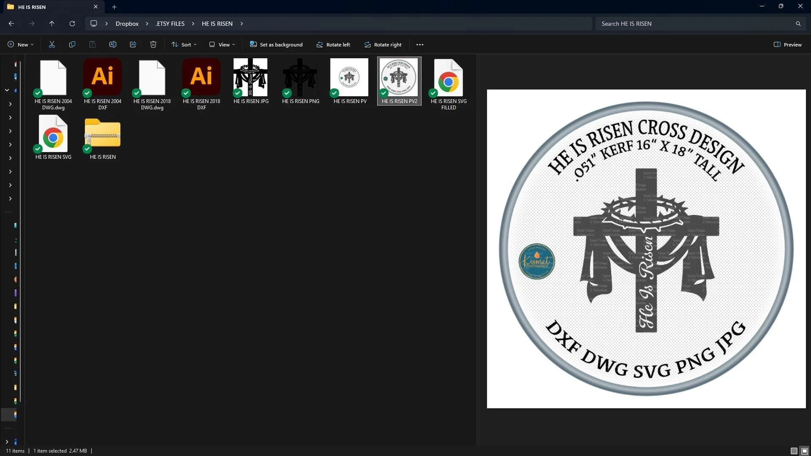
Task: Click the Share icon in toolbar
Action: (x=133, y=44)
